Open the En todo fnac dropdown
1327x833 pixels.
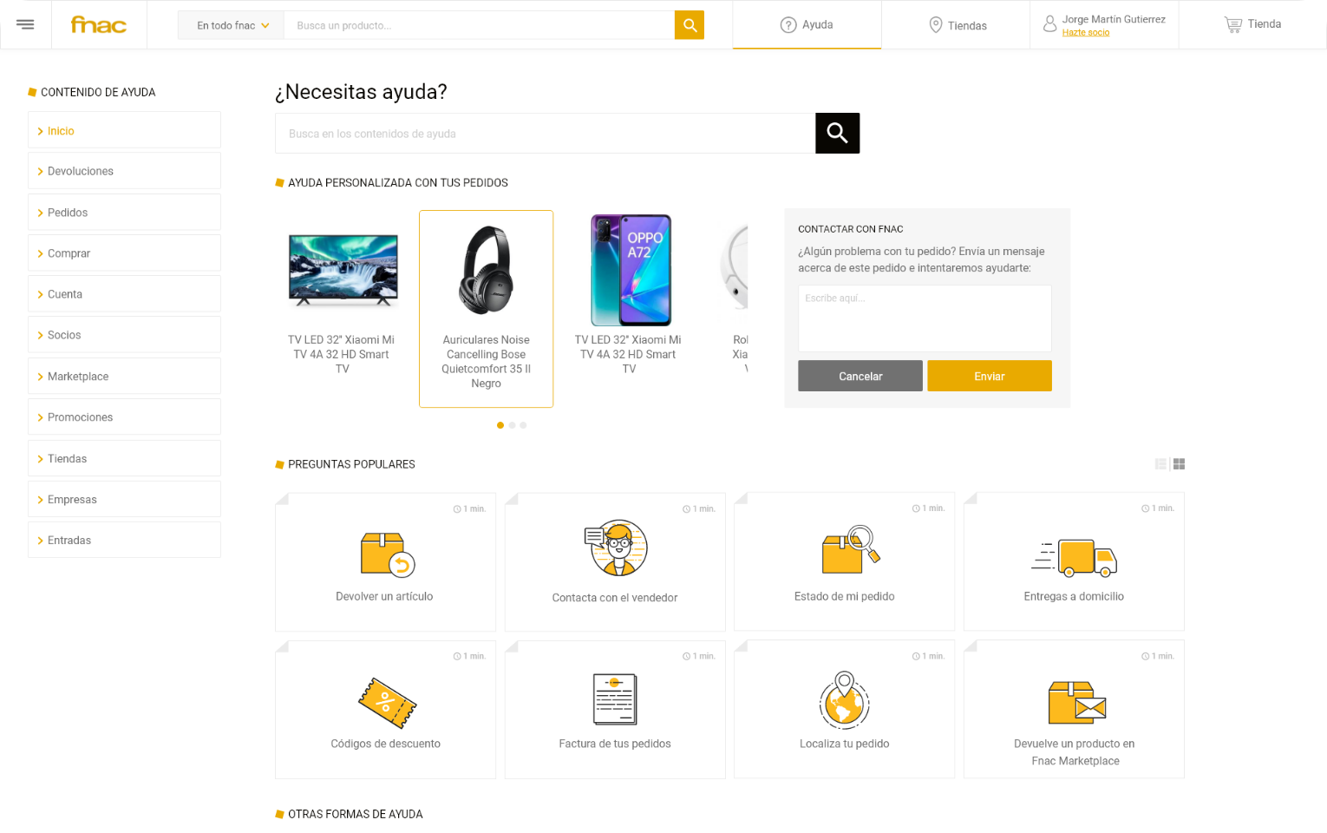(231, 25)
